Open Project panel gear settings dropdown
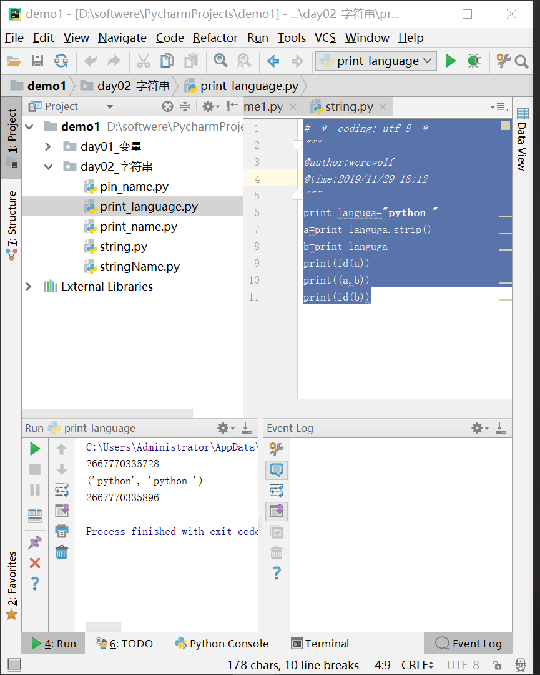 [211, 106]
